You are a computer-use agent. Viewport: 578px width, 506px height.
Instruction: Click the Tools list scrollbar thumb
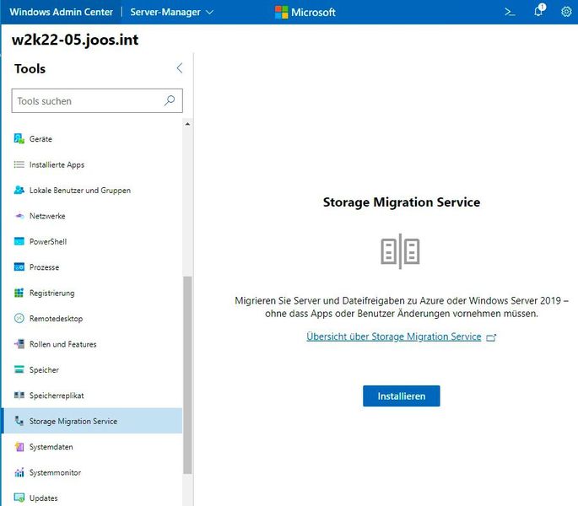point(187,374)
